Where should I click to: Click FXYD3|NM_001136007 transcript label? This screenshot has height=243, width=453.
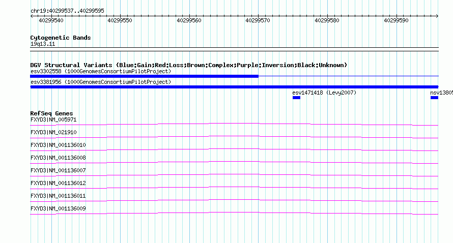point(58,170)
